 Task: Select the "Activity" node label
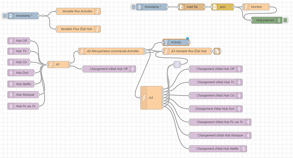click(x=176, y=42)
